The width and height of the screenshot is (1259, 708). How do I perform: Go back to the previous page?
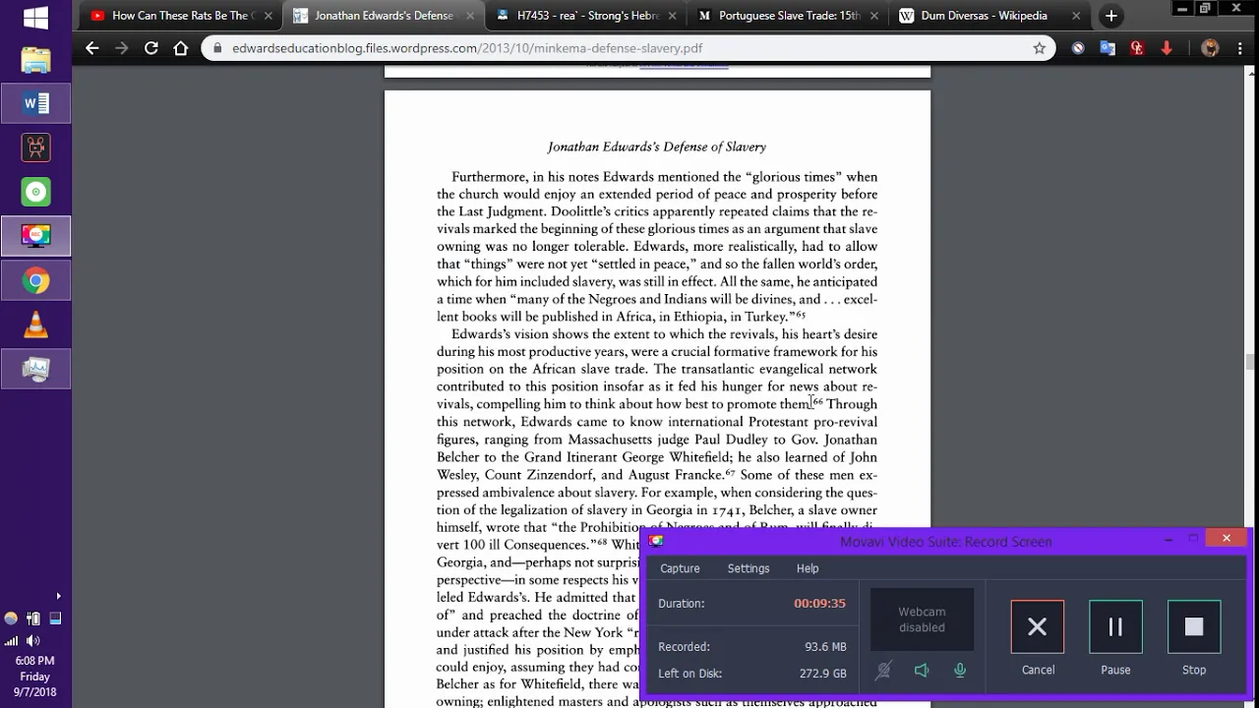click(91, 48)
